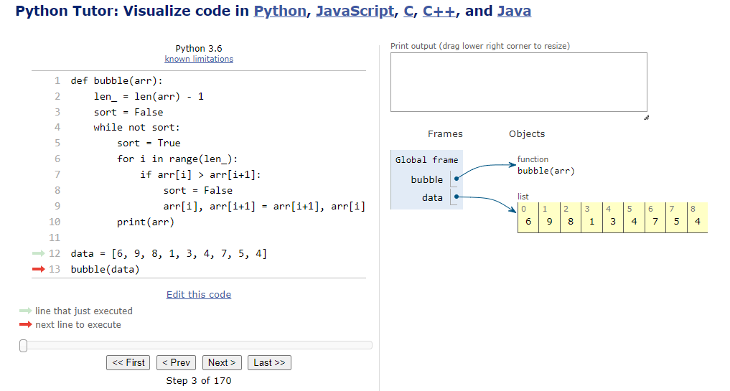Viewport: 730px width, 391px height.
Task: Click the Edit this code link
Action: 199,295
